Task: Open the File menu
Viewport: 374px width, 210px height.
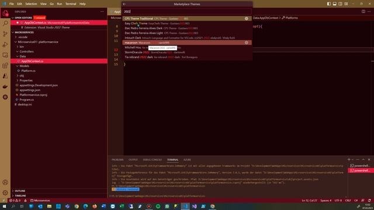Action: (12, 4)
